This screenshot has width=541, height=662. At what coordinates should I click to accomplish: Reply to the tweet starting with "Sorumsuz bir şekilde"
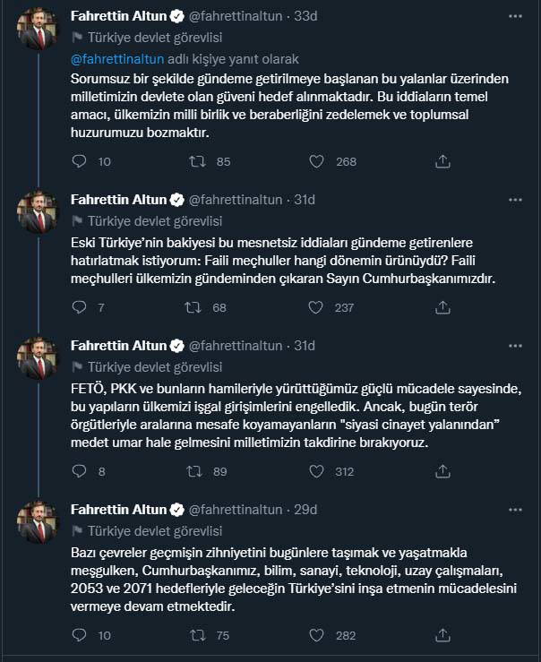(80, 161)
